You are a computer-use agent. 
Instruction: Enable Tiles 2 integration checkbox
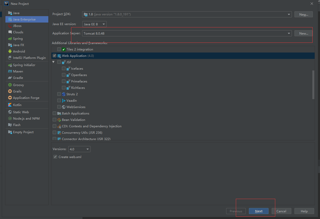[59, 49]
